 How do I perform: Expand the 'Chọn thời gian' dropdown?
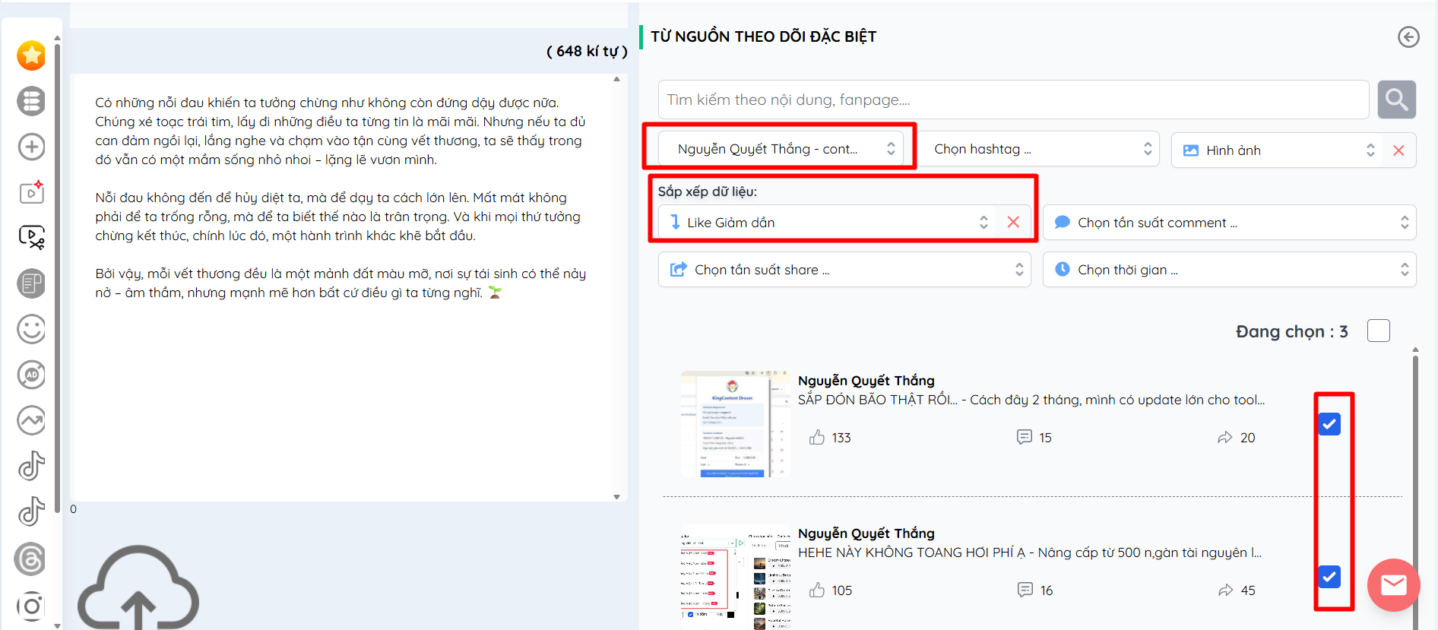pyautogui.click(x=1228, y=270)
